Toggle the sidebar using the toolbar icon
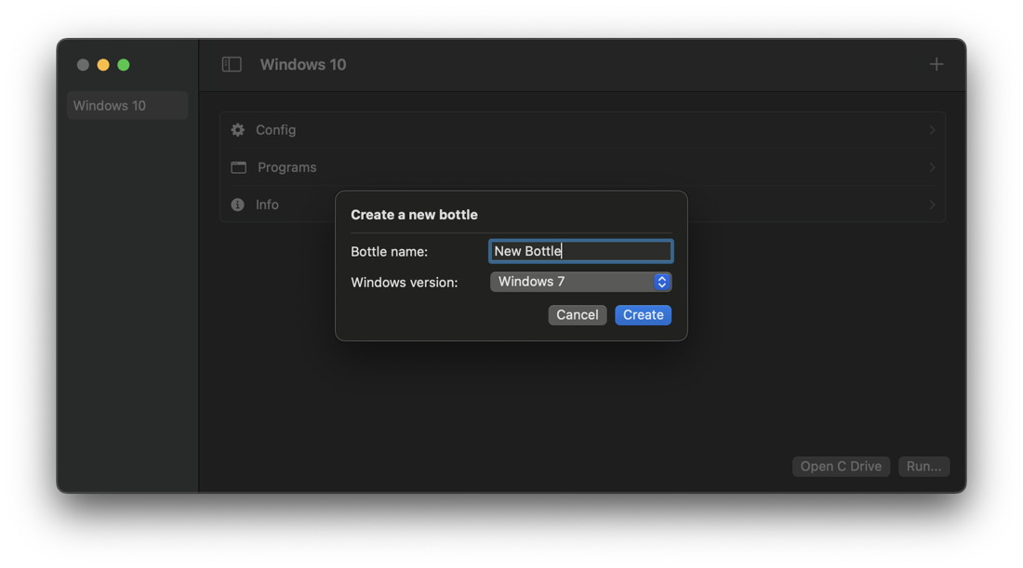Image resolution: width=1023 pixels, height=568 pixels. (232, 64)
